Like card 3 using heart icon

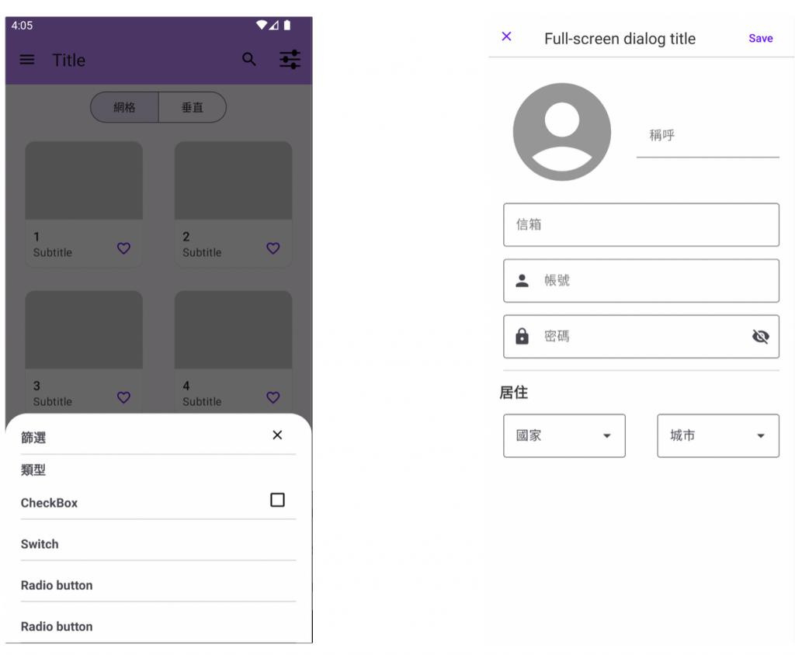pyautogui.click(x=123, y=397)
